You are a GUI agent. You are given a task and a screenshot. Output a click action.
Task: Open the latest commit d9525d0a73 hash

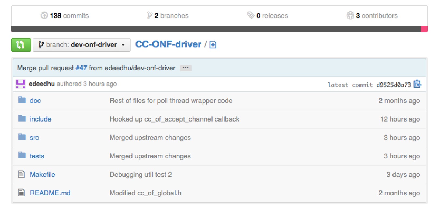(x=394, y=85)
